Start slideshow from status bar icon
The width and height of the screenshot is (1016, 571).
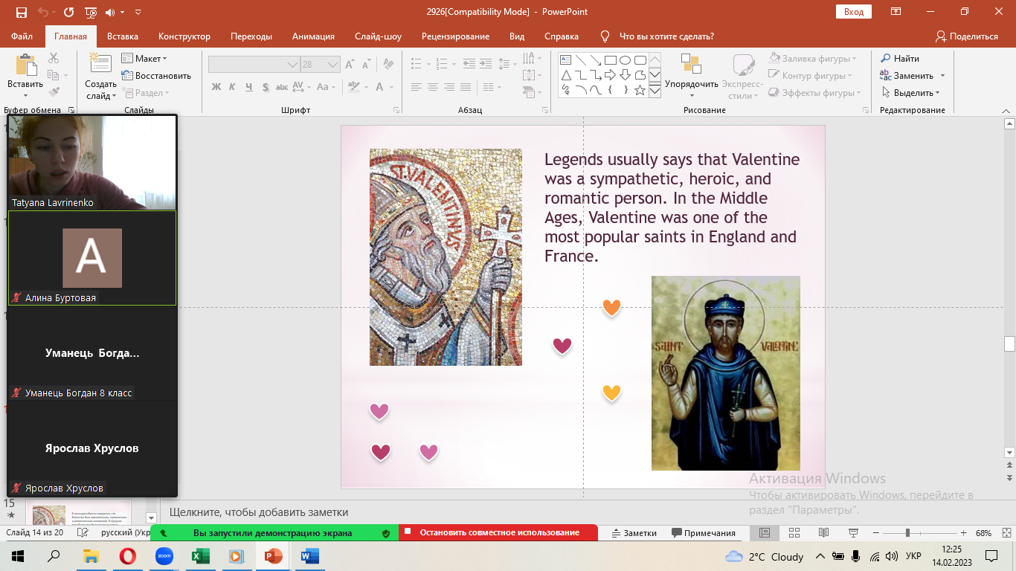click(x=852, y=533)
